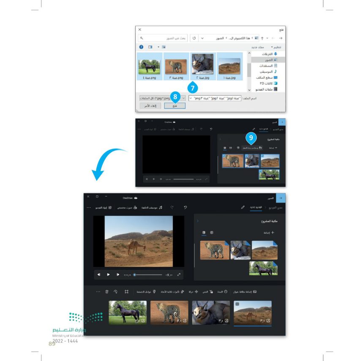Screen dimensions: 338x361
Task: Select the New video (فيديو جديد) tab
Action: 255,208
